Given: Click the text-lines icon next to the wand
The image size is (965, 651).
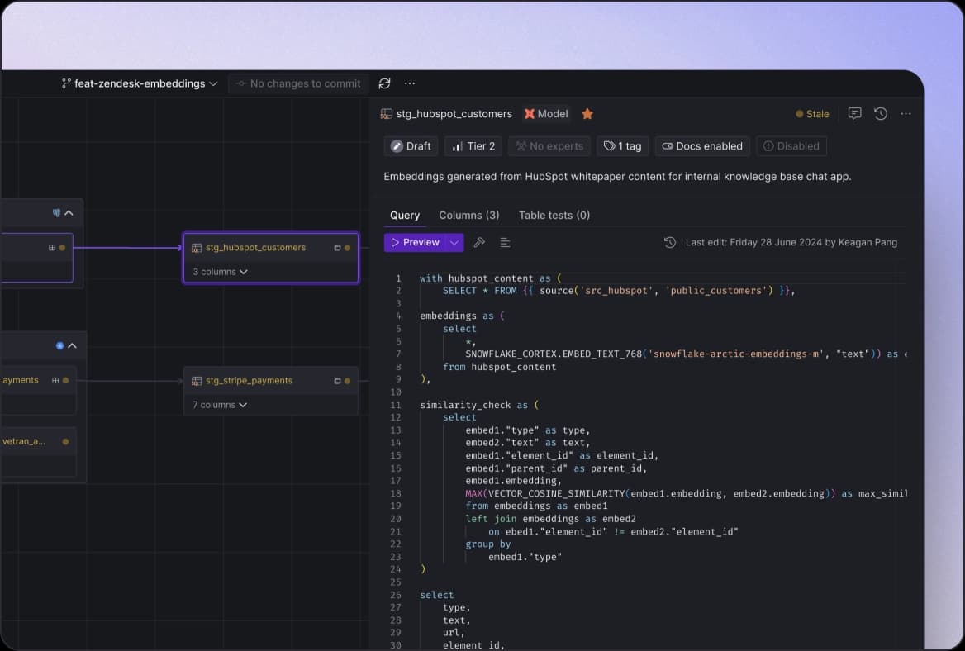Looking at the screenshot, I should coord(505,242).
